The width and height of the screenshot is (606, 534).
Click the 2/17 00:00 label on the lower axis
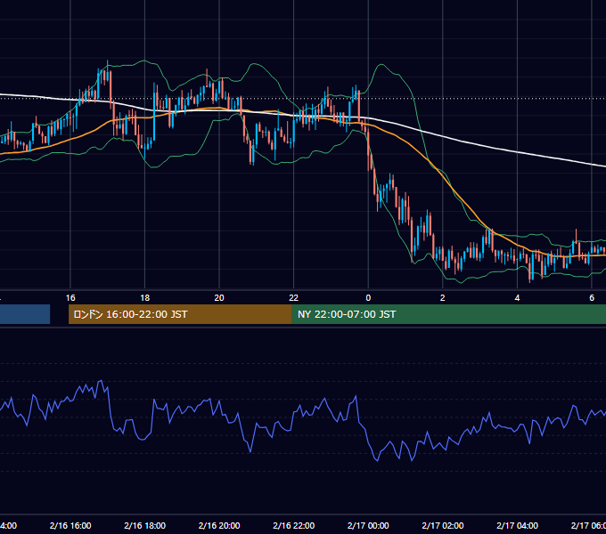(368, 525)
